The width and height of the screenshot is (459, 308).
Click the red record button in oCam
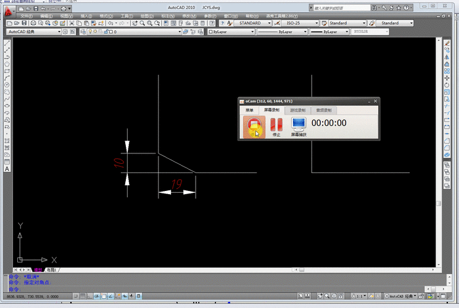tap(254, 127)
